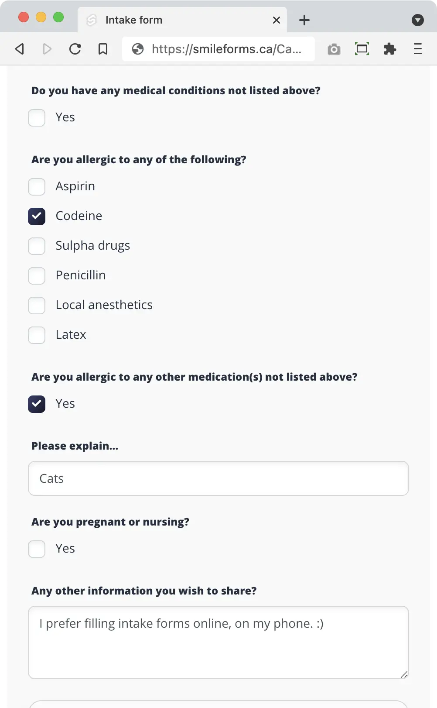This screenshot has width=437, height=708.
Task: Click the forward navigation arrow
Action: [47, 49]
